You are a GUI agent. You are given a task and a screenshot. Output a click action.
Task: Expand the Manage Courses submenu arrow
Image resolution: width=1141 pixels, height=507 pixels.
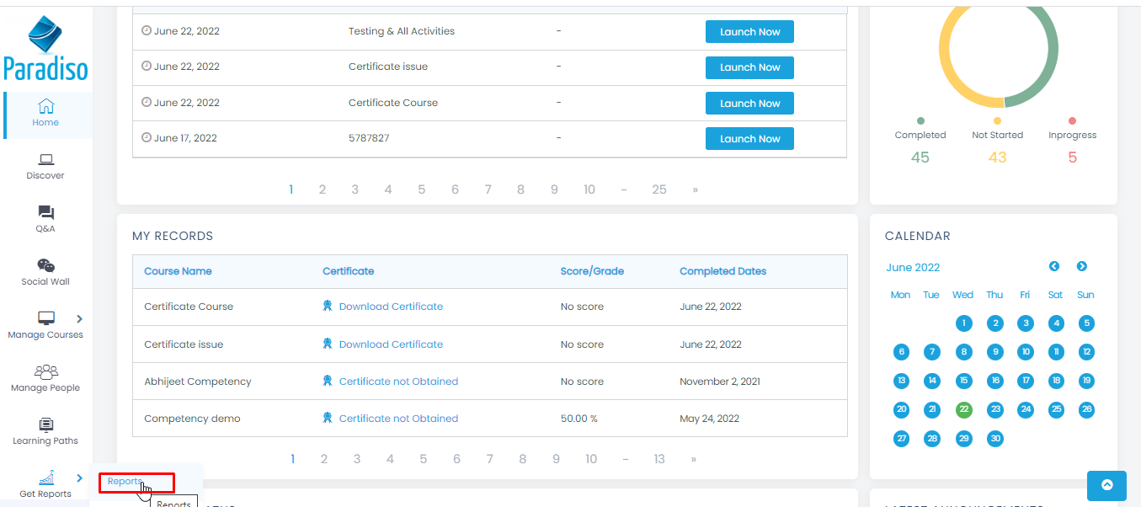click(x=80, y=318)
